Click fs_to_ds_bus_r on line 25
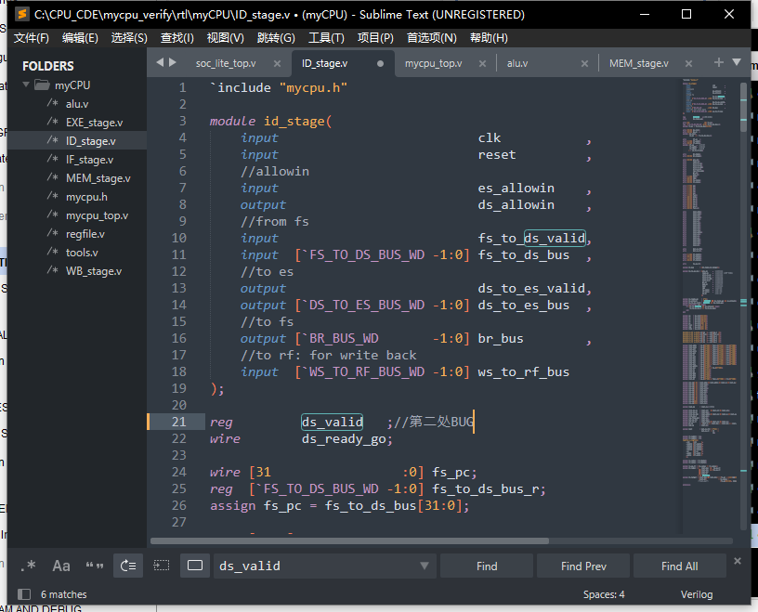 tap(485, 489)
